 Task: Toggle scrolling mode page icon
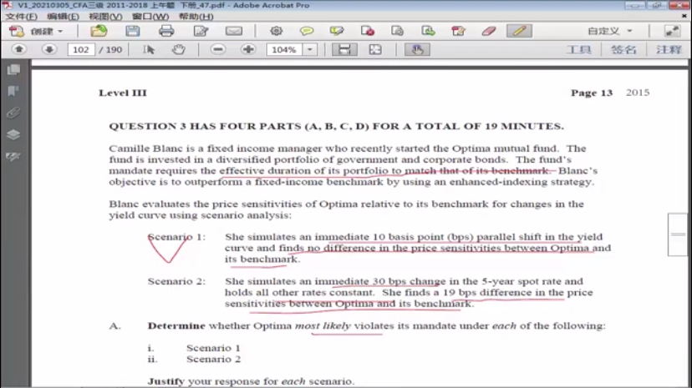(344, 49)
